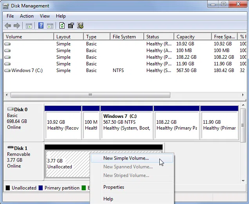Choose New Simple Volume from context menu

126,158
